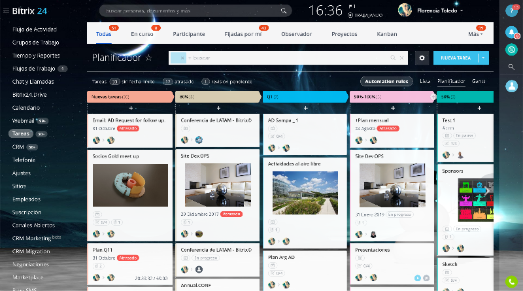Clear the filter with the X icon
This screenshot has width=523, height=291.
(x=401, y=58)
